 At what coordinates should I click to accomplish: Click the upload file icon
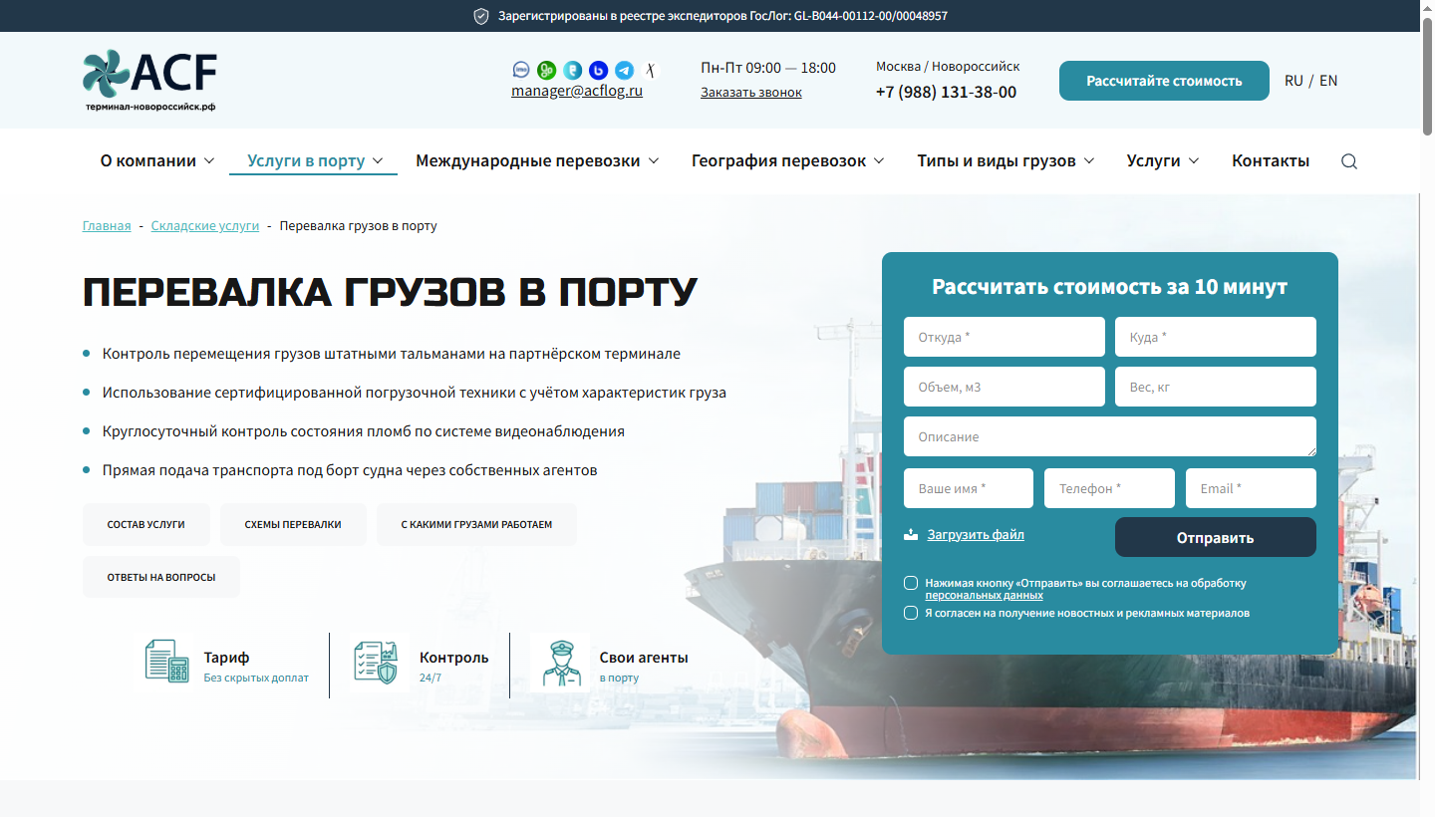[911, 534]
